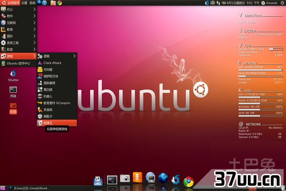
Task: Open the 位置 places menu
Action: click(x=24, y=3)
